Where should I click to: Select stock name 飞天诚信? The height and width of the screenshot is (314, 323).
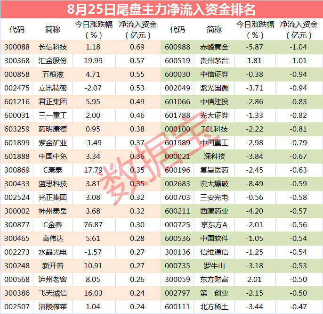(x=53, y=293)
